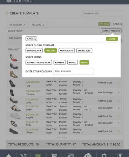129x157 pixels.
Task: Confirm the selection with the Done button
Action: click(x=112, y=39)
